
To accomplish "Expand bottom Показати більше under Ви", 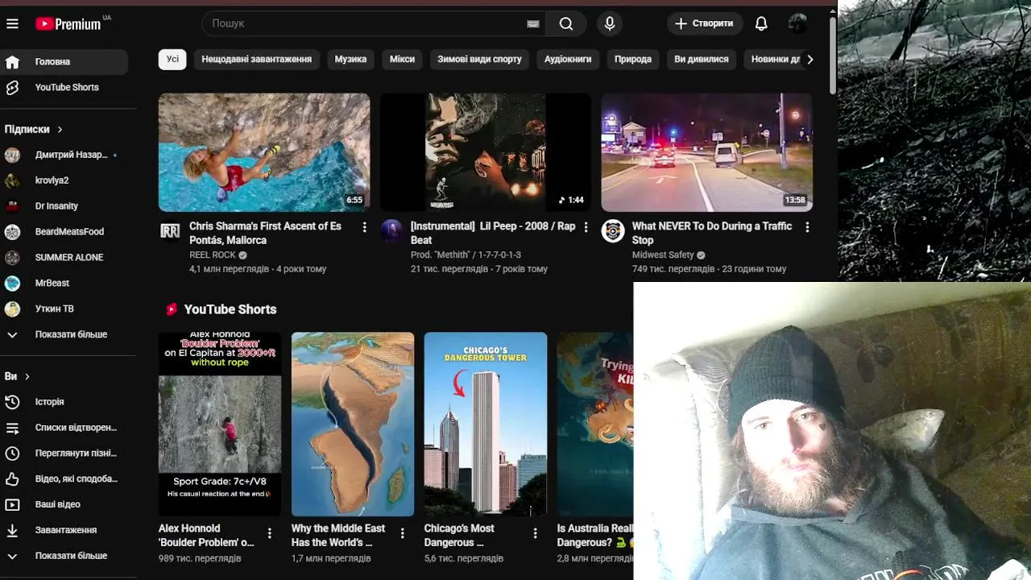I will tap(64, 556).
